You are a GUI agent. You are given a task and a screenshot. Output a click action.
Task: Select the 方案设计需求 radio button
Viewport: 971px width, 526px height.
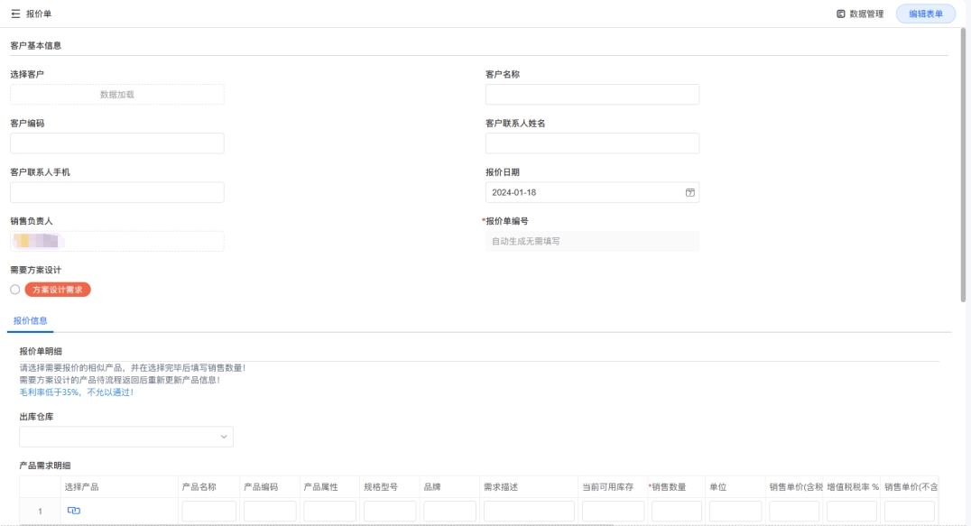point(14,290)
